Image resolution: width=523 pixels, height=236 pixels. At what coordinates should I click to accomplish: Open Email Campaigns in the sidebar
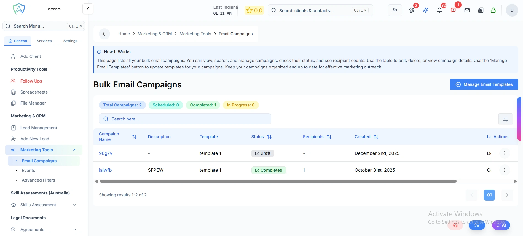[44, 161]
